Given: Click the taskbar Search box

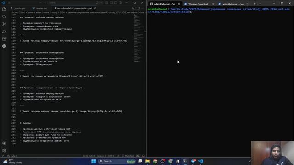Looking at the screenshot, I should (117, 161).
